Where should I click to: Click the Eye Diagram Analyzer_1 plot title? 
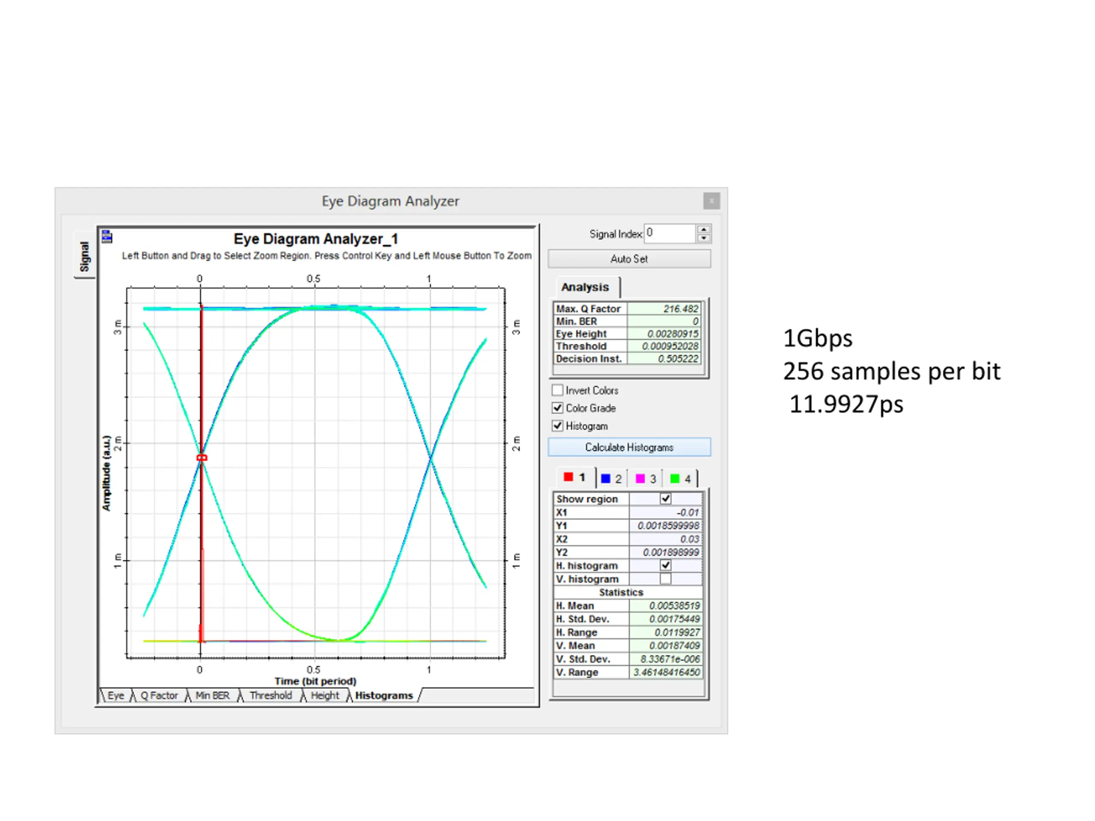click(316, 239)
